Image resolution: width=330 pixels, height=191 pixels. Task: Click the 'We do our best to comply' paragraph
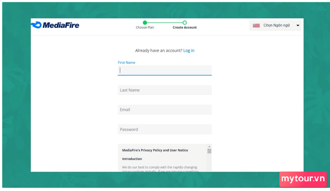160,169
